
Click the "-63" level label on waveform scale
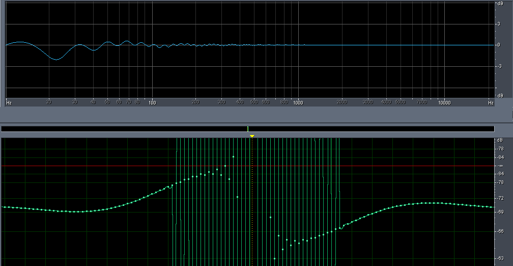coord(500,258)
